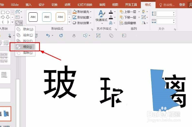Viewport: 192px width, 127px height.
Task: Open the merge shapes dropdown button
Action: coord(19,23)
